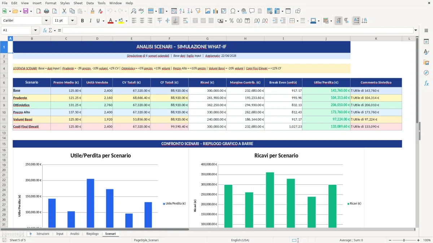Click the Select All corner button
This screenshot has width=433, height=243.
point(4,38)
